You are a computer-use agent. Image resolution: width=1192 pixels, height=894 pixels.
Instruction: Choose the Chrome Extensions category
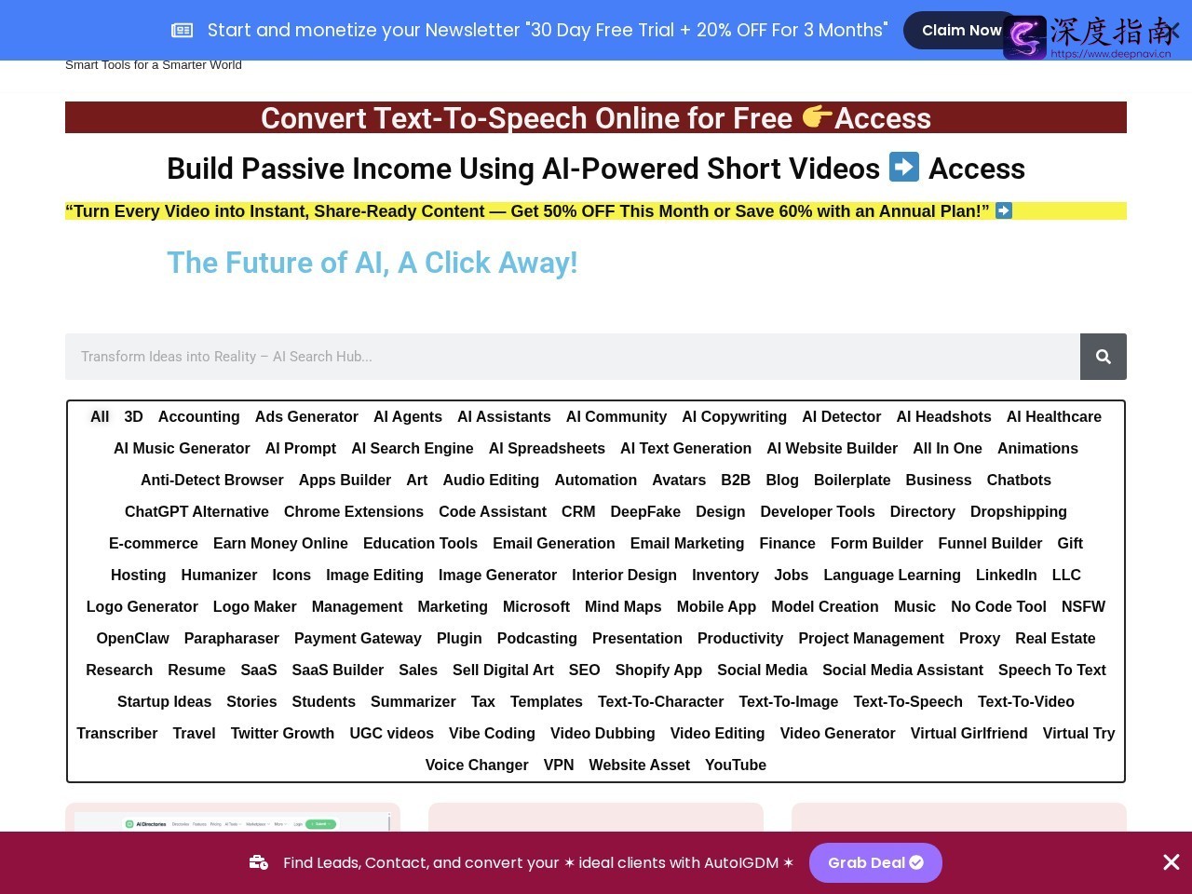tap(354, 511)
